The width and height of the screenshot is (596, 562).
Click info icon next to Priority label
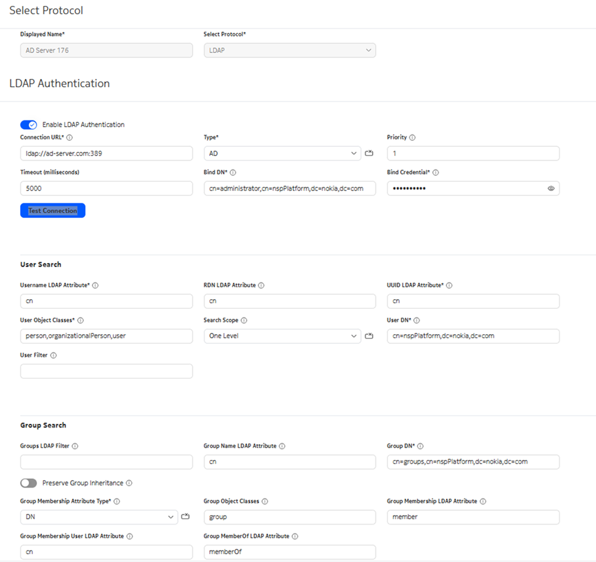point(412,138)
